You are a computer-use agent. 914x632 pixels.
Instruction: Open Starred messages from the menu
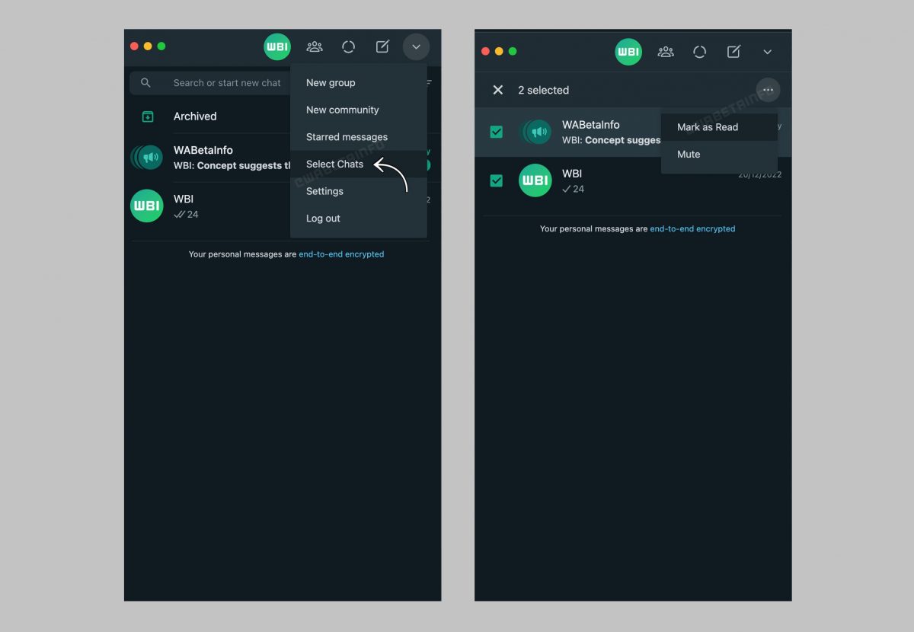click(x=347, y=137)
